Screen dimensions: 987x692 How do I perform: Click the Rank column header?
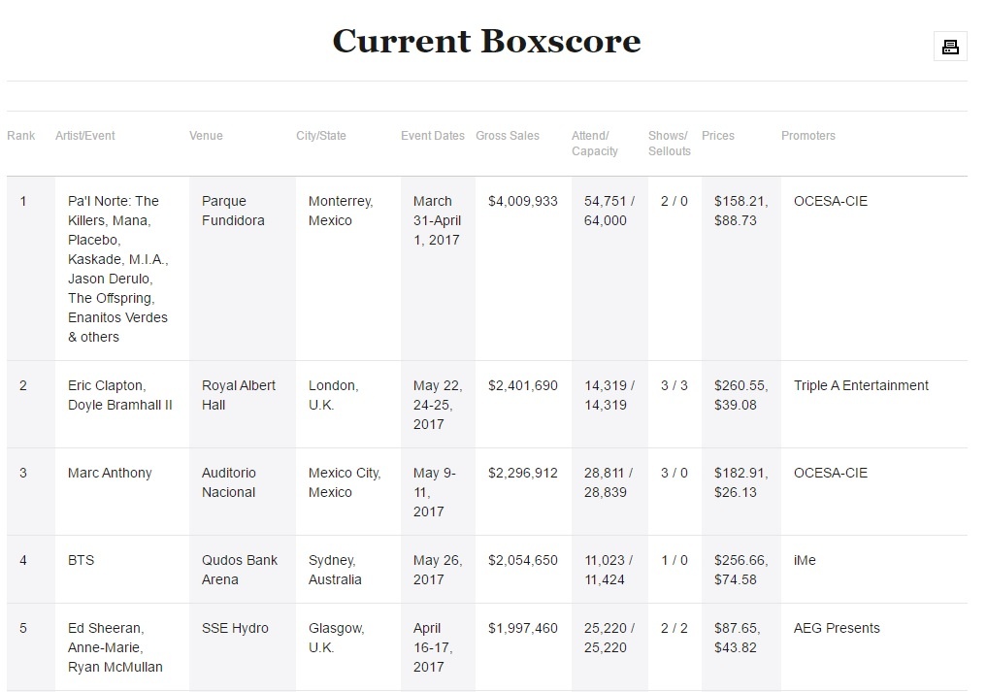20,136
